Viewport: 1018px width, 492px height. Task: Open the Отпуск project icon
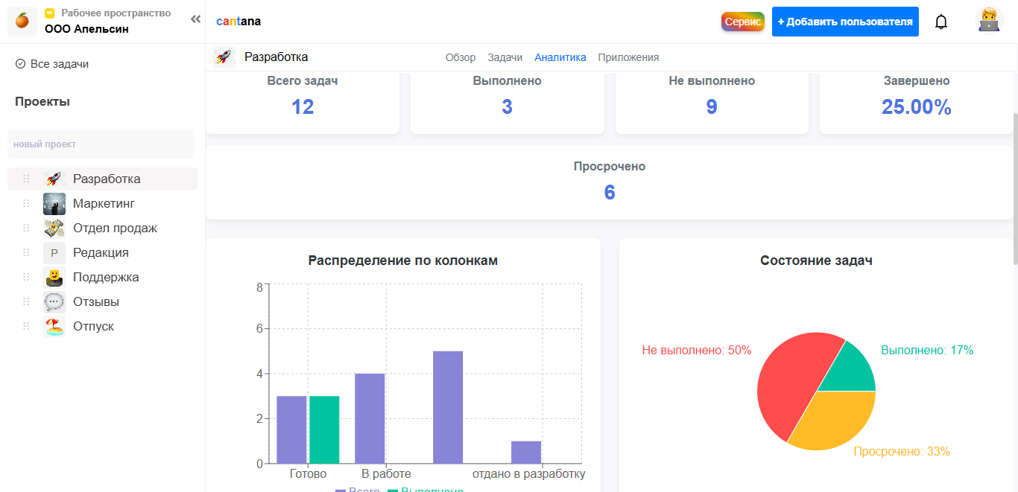(54, 326)
